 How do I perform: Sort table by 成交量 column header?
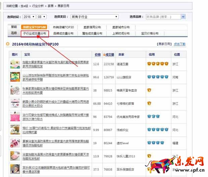109,55
